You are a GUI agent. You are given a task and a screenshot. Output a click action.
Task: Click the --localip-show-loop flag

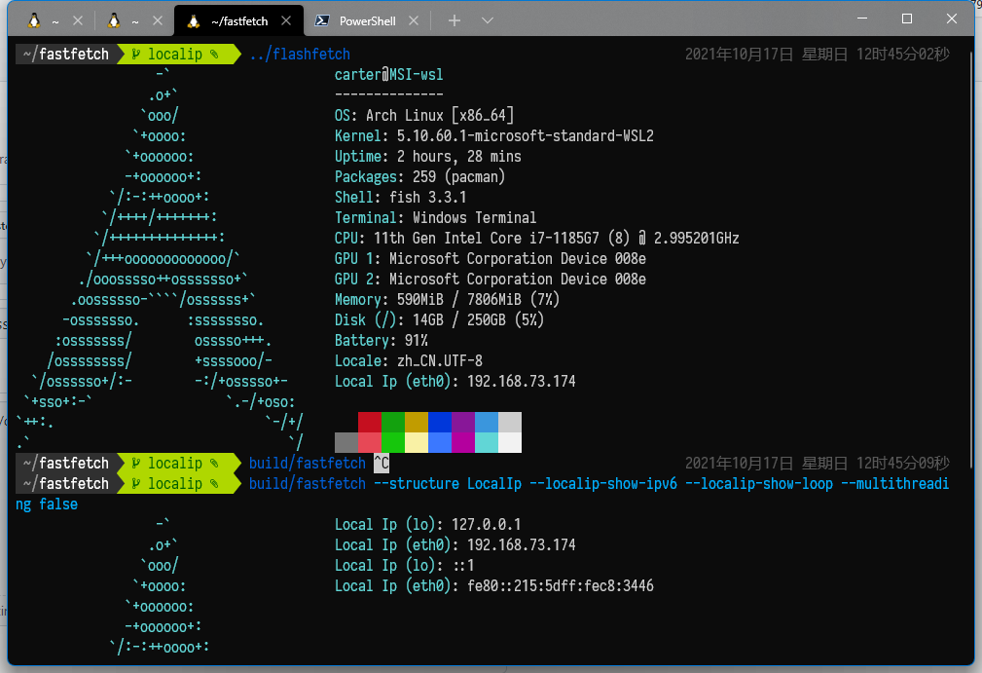760,484
